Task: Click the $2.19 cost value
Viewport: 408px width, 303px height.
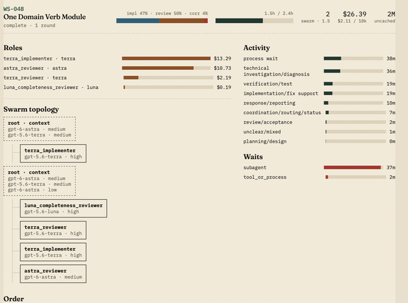Action: point(224,77)
